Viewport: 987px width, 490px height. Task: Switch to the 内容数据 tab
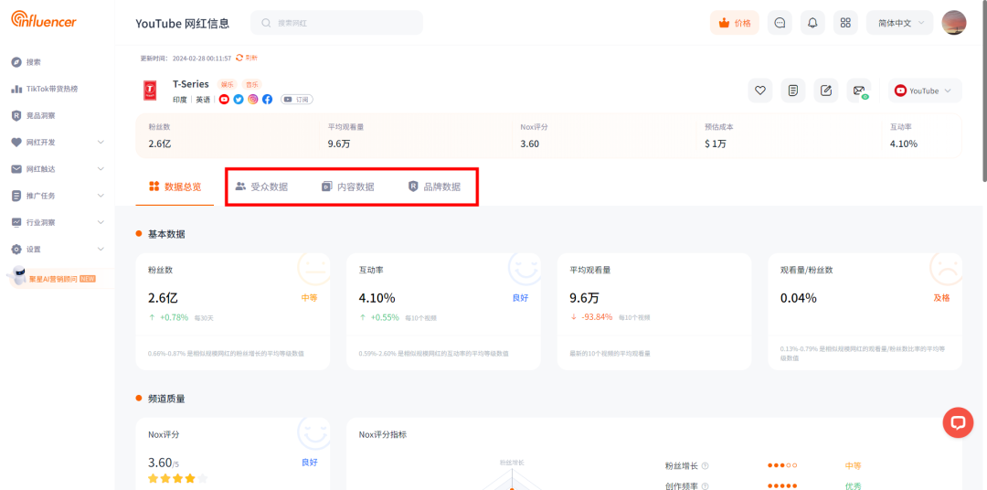tap(348, 187)
